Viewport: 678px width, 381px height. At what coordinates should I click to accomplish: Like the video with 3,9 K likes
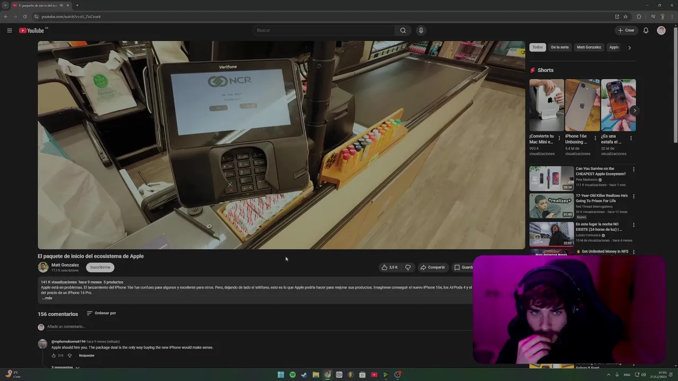pos(389,267)
